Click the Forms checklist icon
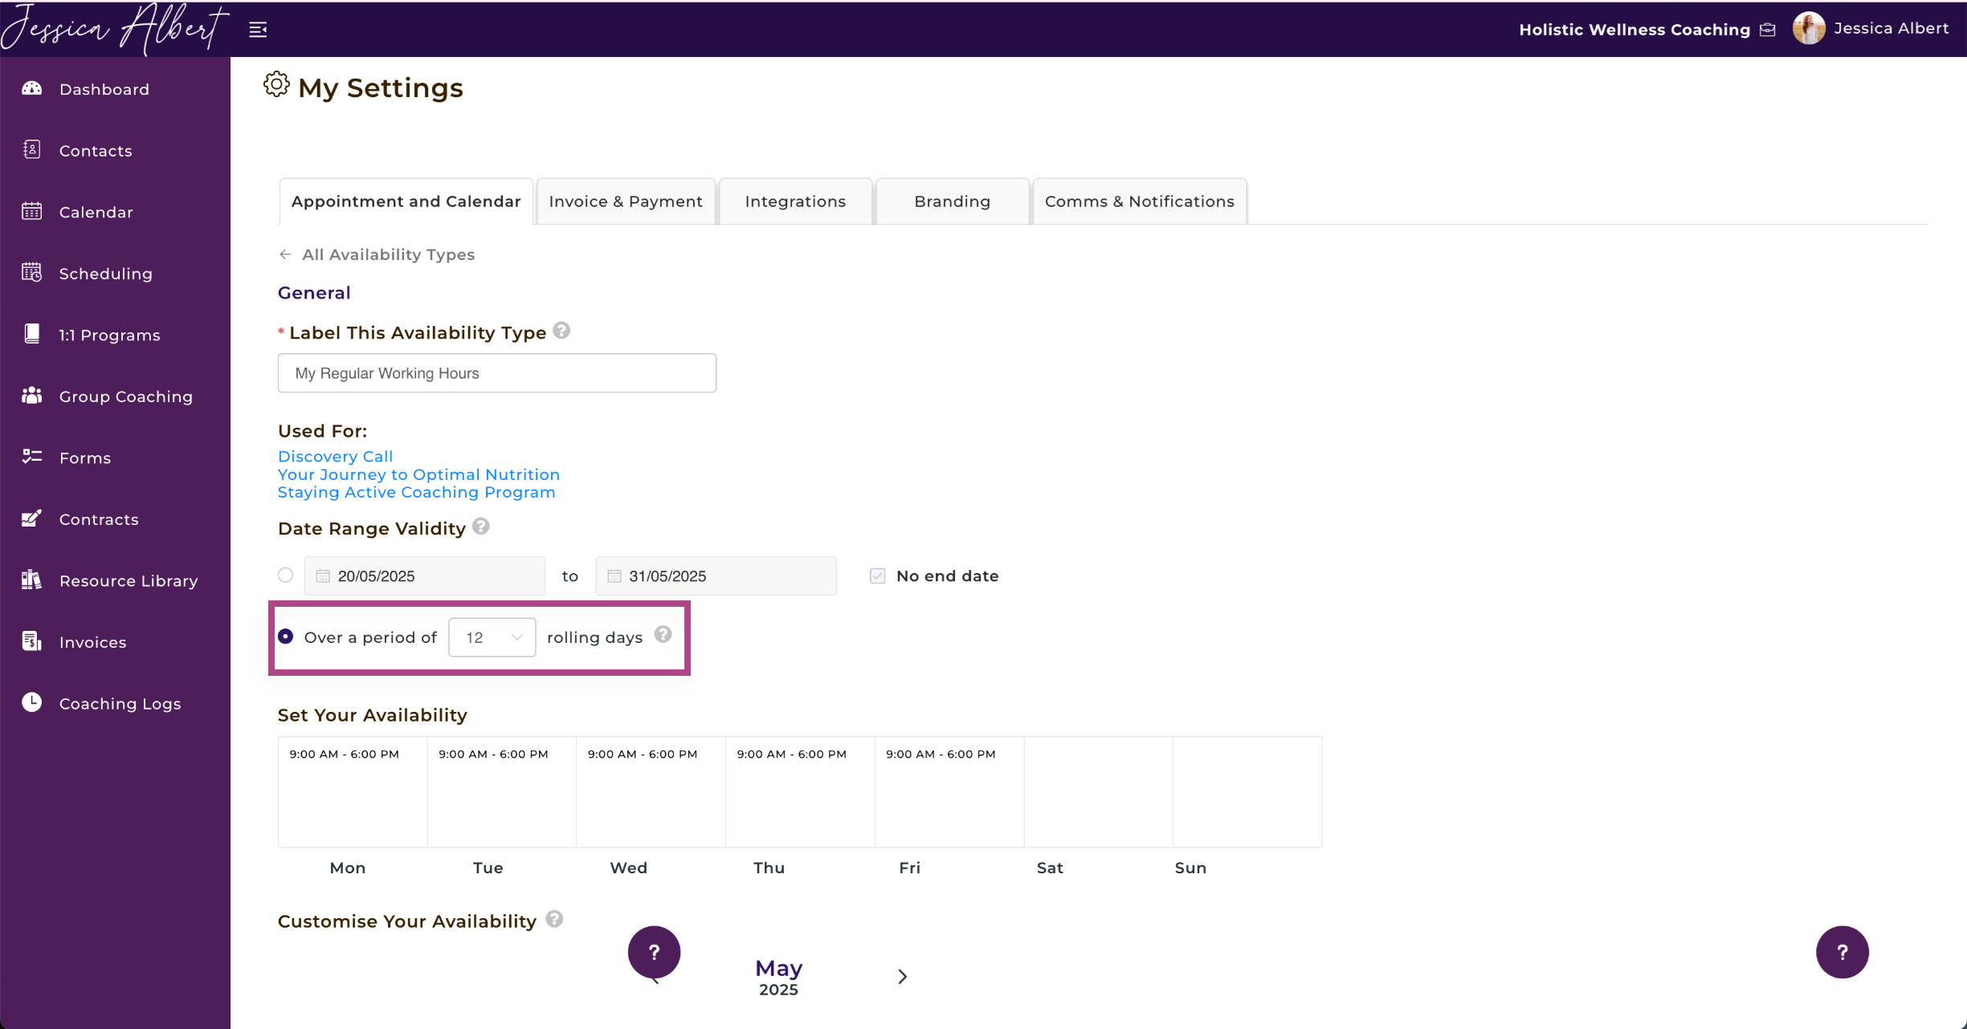 point(32,457)
